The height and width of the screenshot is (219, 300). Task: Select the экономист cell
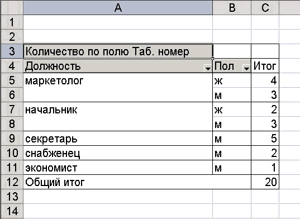point(118,168)
